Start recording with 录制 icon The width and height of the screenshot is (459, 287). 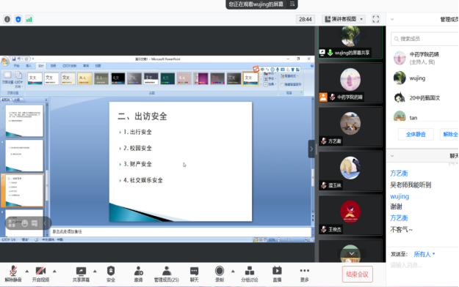pyautogui.click(x=220, y=274)
